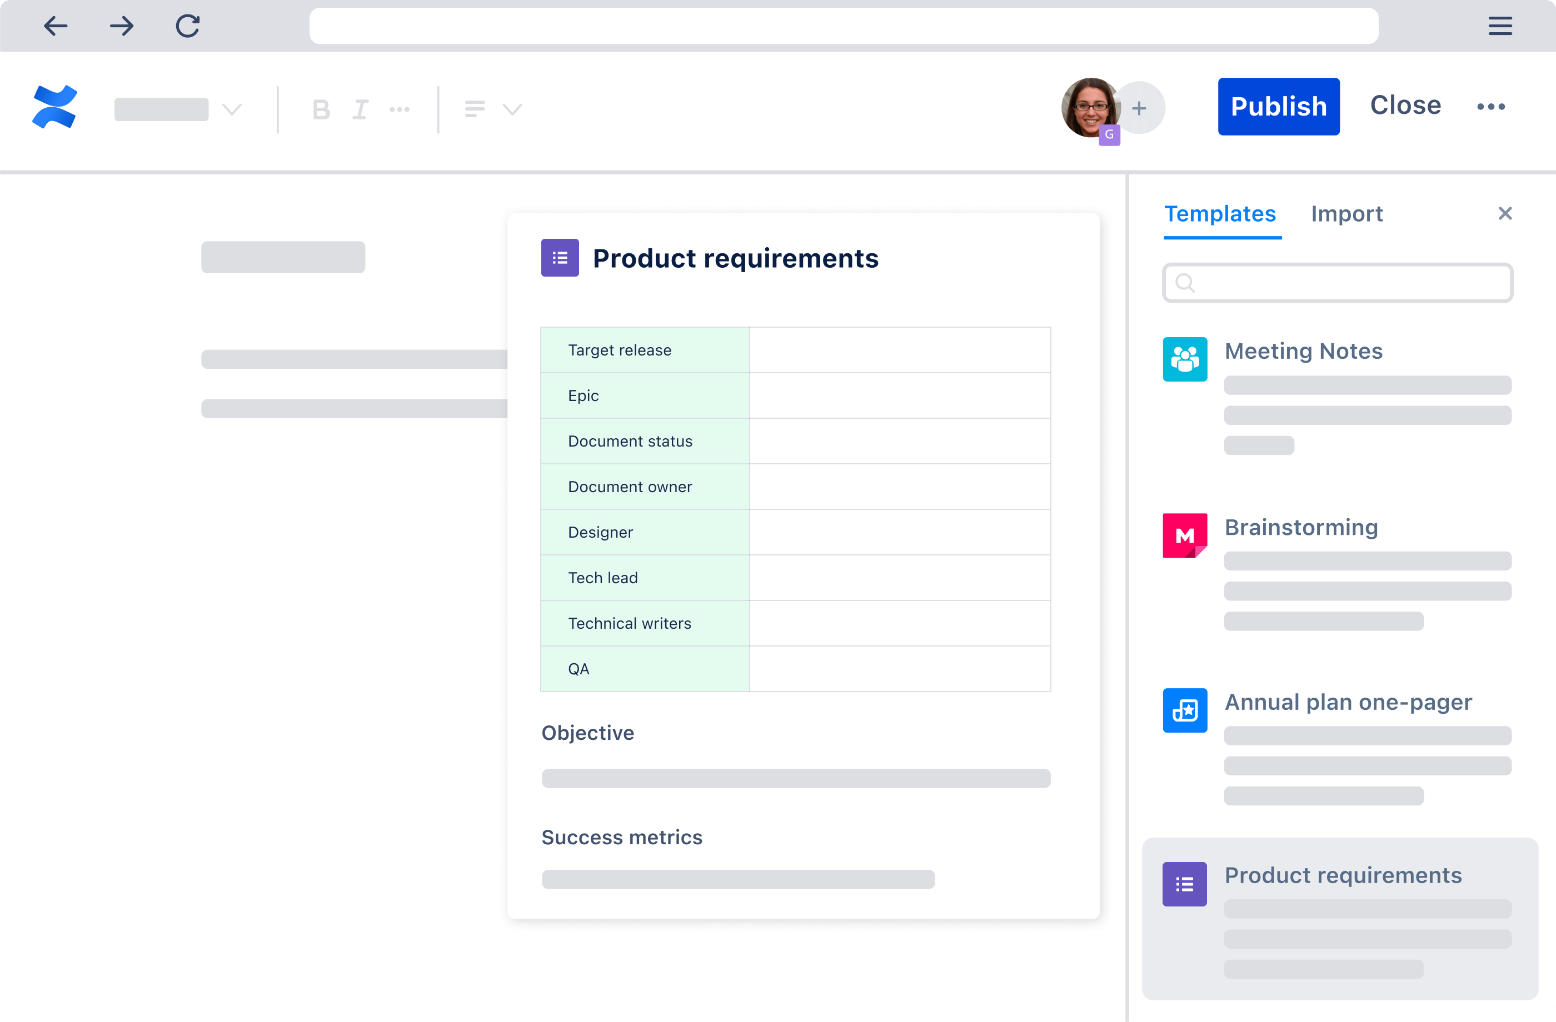Viewport: 1556px width, 1022px height.
Task: Open the browser menu icon
Action: [x=1500, y=26]
